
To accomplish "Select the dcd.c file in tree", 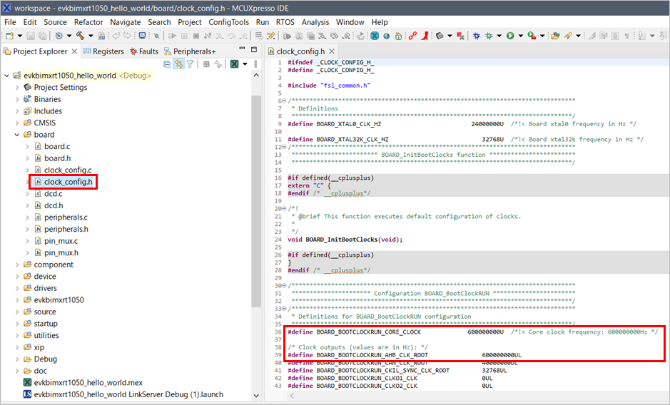I will 53,193.
